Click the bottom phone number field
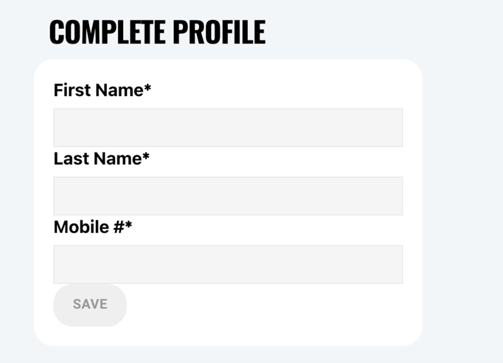Screen dimensions: 503x363 228,264
